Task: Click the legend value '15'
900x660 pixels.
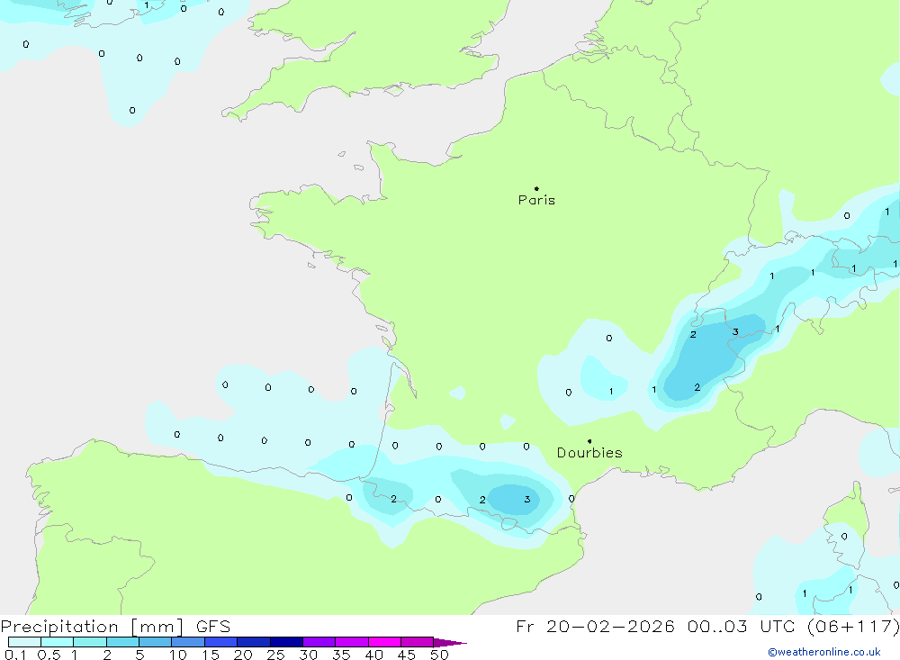Action: tap(211, 655)
